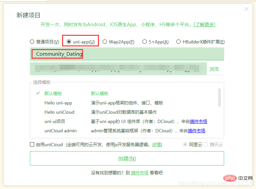Select the uniCloud admin template
256x189 pixels.
(x=60, y=131)
